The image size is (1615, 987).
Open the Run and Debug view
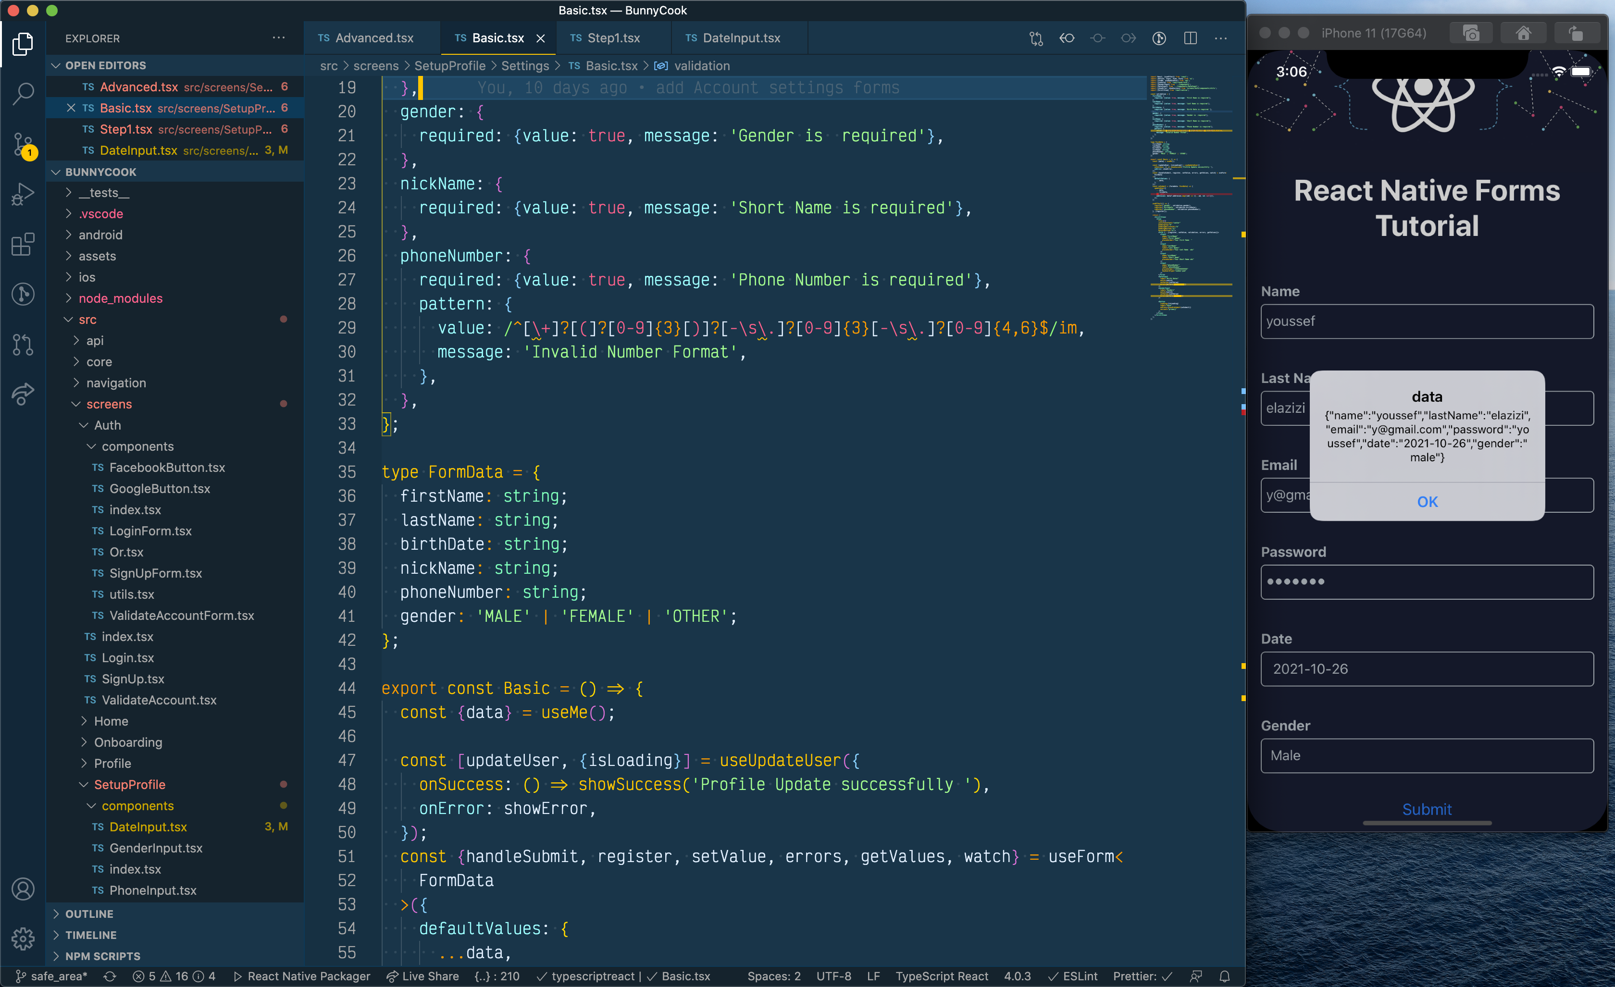[x=23, y=194]
